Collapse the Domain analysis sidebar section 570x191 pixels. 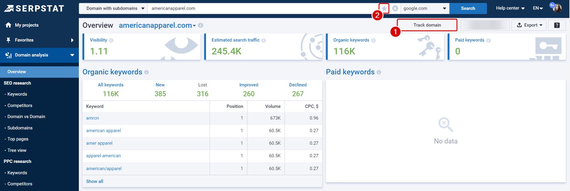[x=72, y=55]
